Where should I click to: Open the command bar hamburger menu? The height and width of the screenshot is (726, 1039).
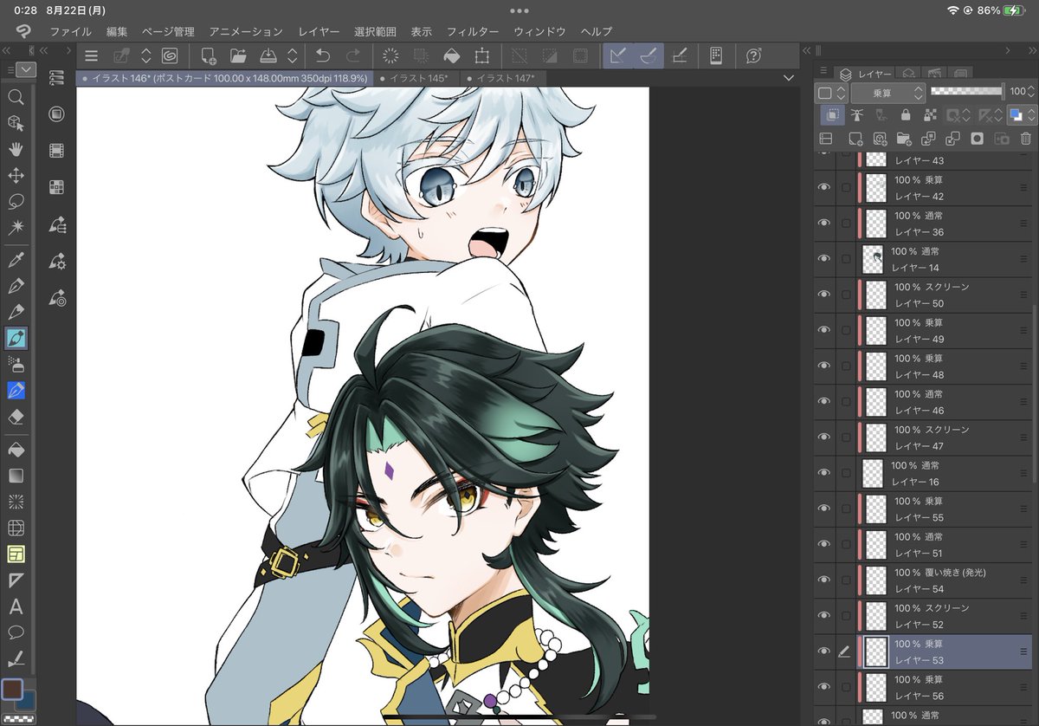[92, 56]
